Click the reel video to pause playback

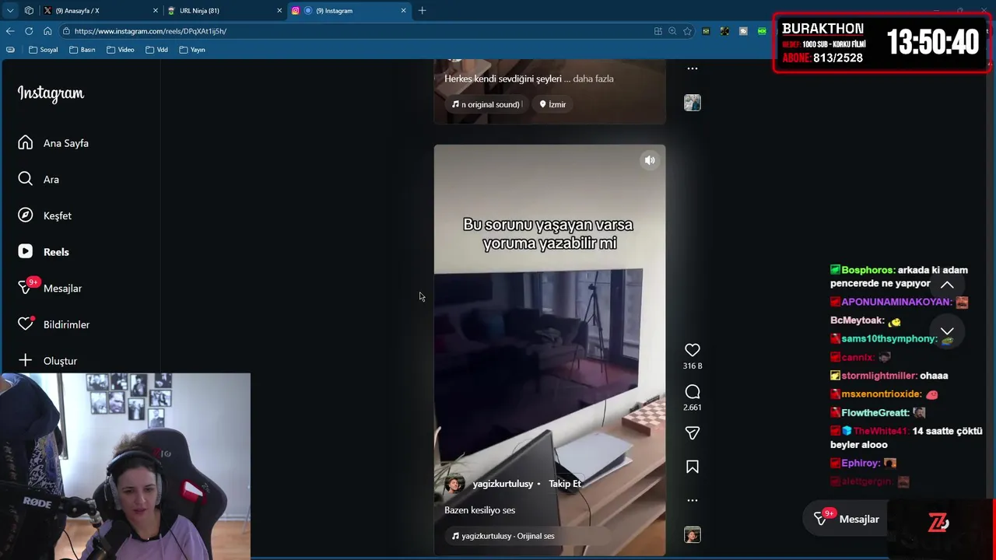click(549, 350)
